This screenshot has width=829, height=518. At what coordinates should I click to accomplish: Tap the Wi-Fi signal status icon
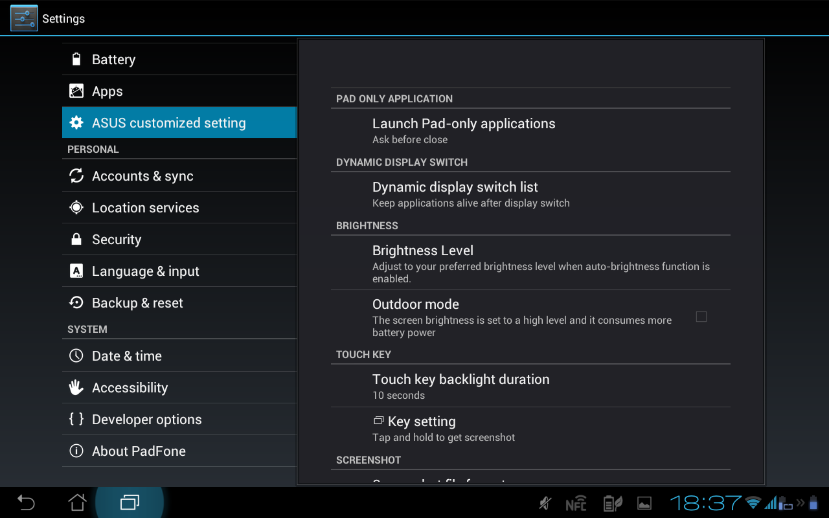point(753,502)
